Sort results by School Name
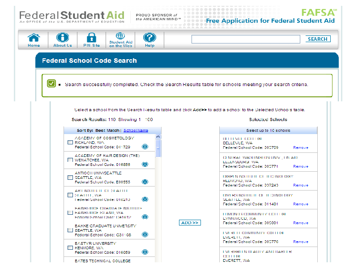358x269 pixels. [136, 130]
